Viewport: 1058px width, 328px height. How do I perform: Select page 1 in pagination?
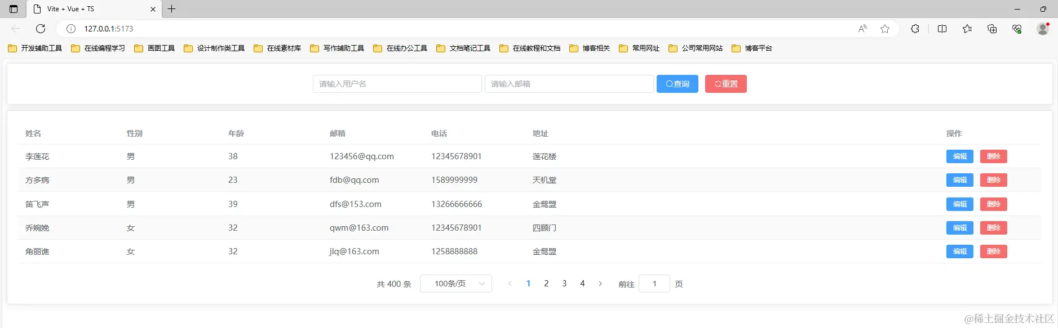coord(528,284)
